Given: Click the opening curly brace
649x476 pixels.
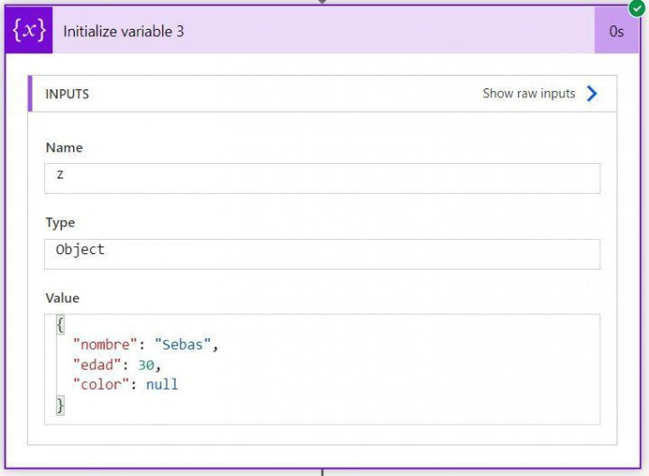Looking at the screenshot, I should pos(60,325).
